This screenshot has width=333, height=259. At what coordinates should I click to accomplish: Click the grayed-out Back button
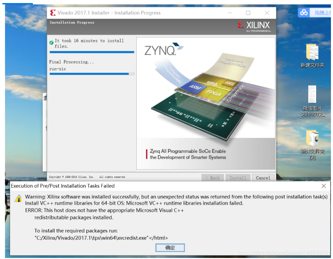212,178
